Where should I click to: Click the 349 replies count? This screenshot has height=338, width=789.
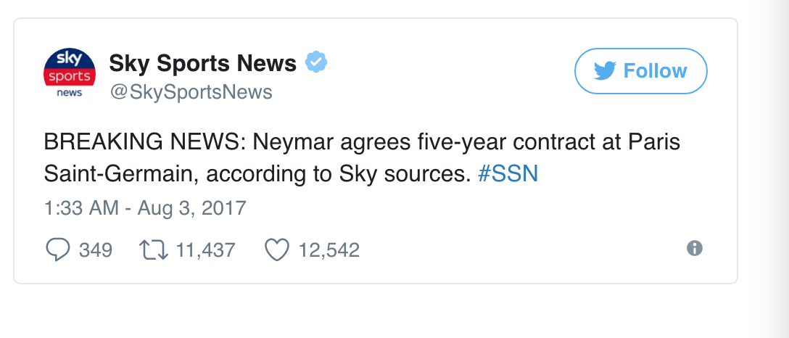click(x=96, y=251)
